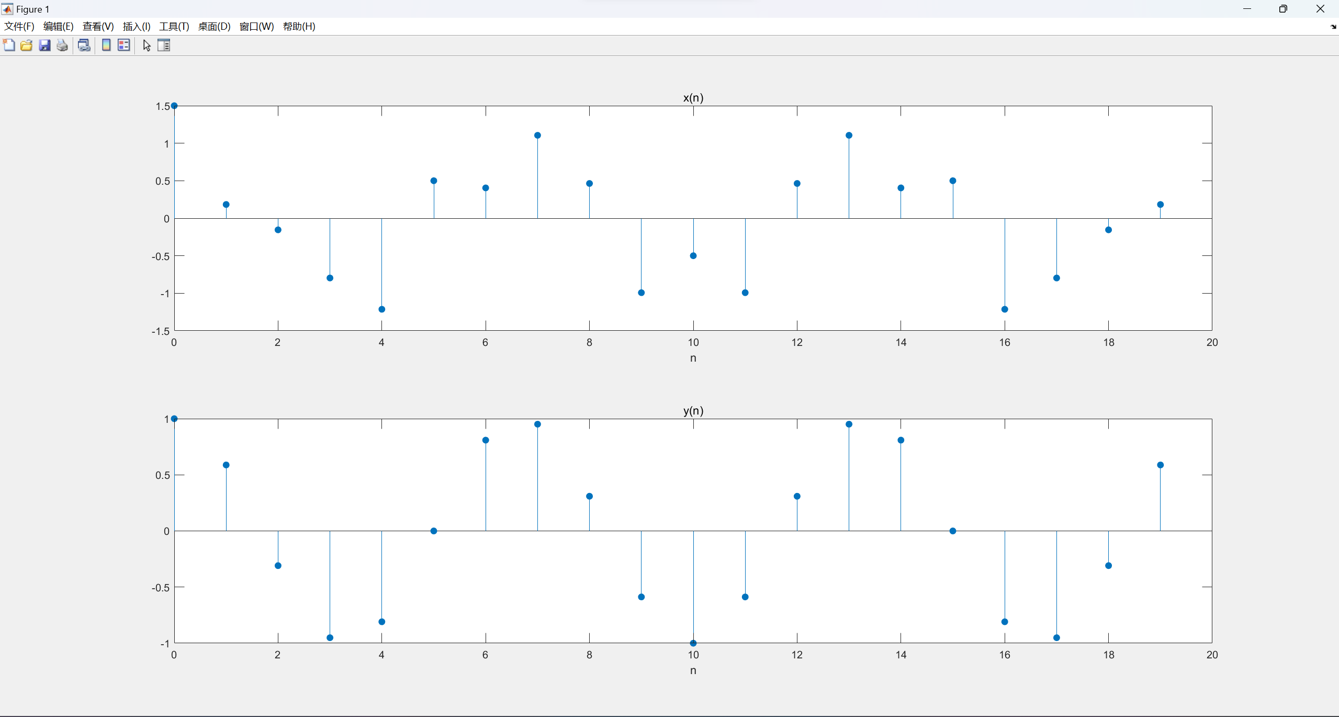Expand the 插入(I) menu
Screen dimensions: 1339x717
(137, 27)
